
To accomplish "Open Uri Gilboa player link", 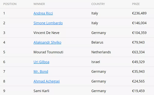I will pyautogui.click(x=41, y=62).
